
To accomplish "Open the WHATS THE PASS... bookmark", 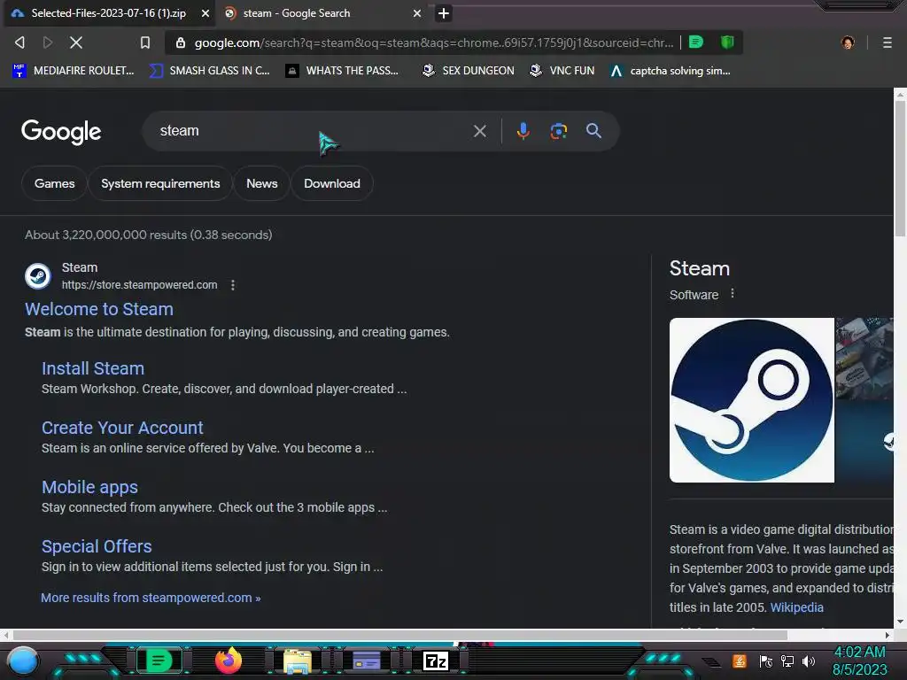I will 343,71.
